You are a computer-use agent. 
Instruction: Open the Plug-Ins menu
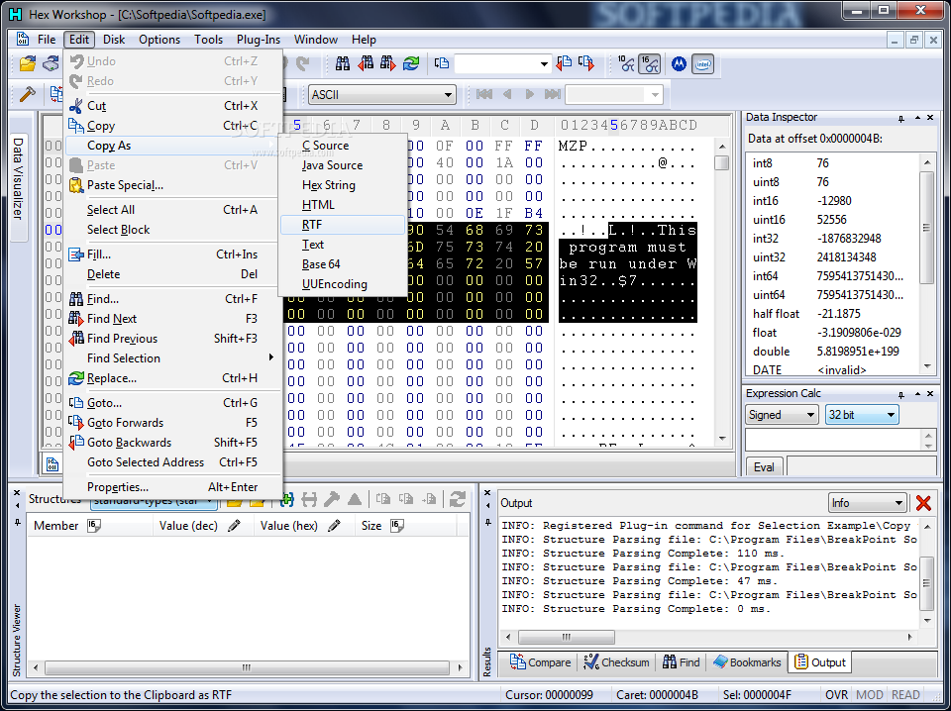(x=259, y=40)
